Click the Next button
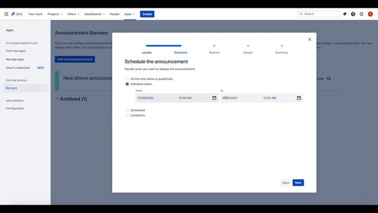Viewport: 378px width, 213px height. click(298, 183)
